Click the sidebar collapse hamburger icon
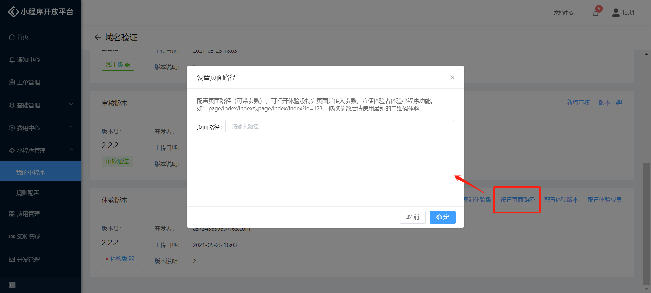The height and width of the screenshot is (293, 651). click(12, 285)
